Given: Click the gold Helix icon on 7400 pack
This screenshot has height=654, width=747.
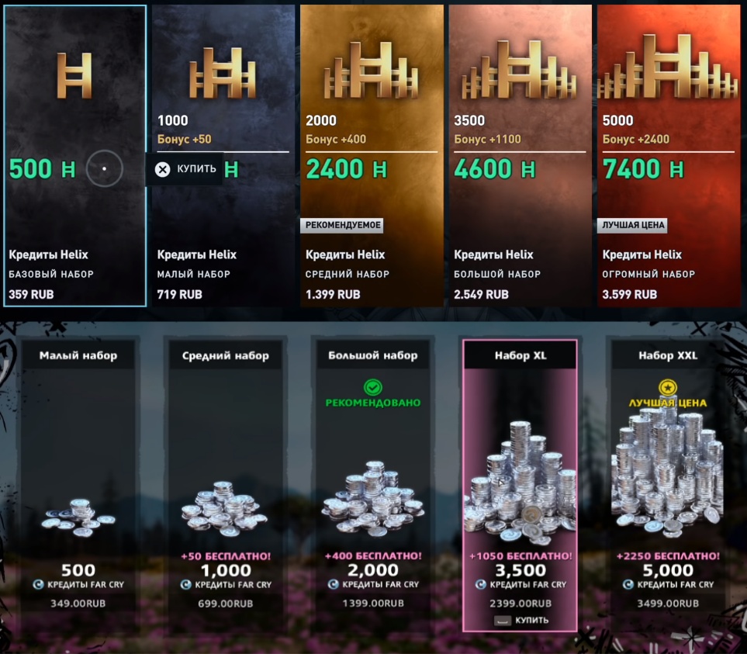Looking at the screenshot, I should pyautogui.click(x=668, y=66).
